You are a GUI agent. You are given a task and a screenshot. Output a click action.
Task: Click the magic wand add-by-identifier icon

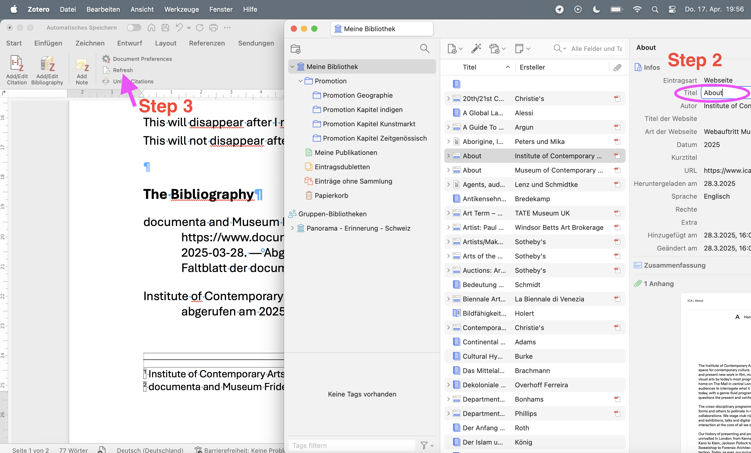[x=476, y=48]
